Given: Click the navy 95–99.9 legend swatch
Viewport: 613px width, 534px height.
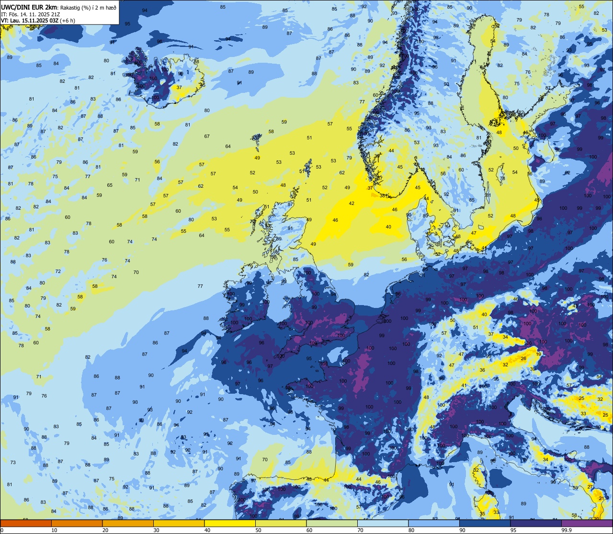Looking at the screenshot, I should [535, 523].
